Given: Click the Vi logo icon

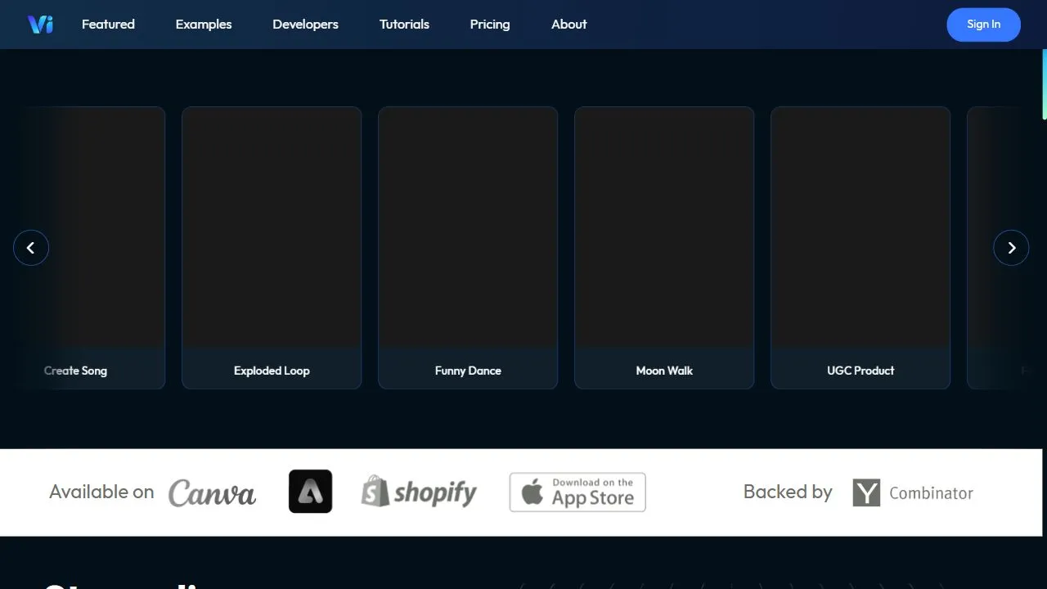Looking at the screenshot, I should coord(40,25).
